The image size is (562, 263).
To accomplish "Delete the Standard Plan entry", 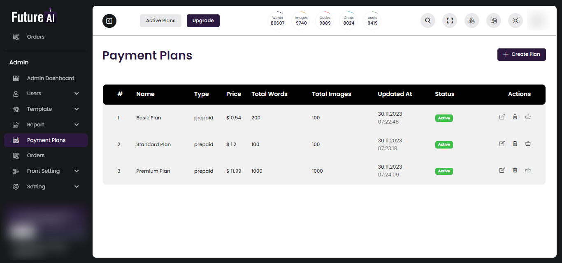I will click(515, 144).
